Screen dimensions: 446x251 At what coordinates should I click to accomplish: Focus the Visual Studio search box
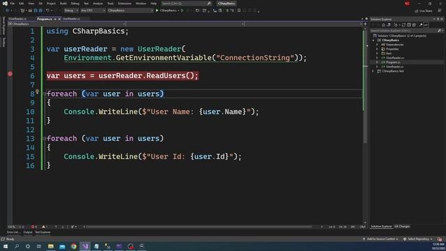point(186,3)
